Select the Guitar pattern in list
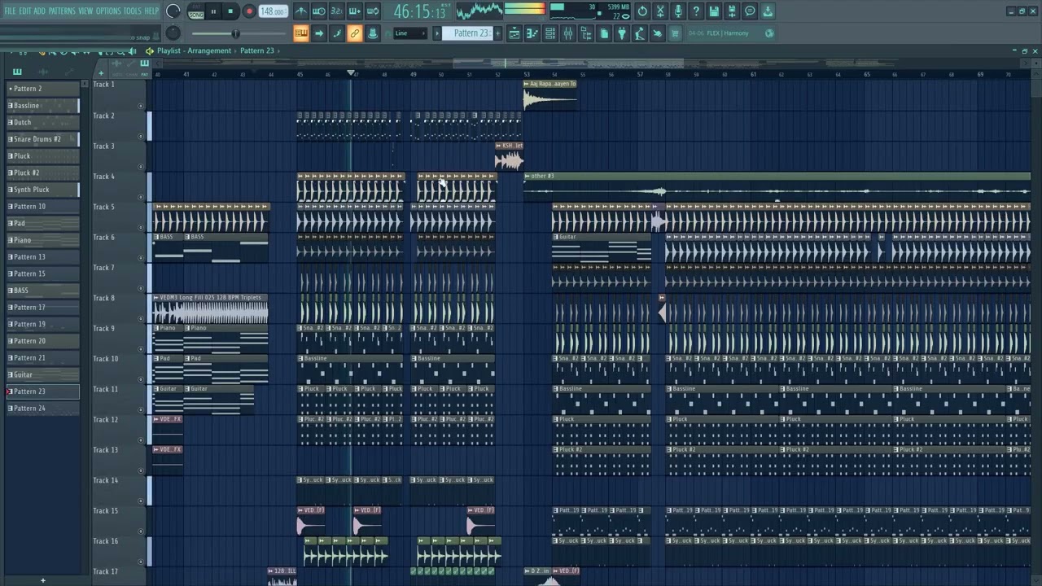 click(42, 375)
